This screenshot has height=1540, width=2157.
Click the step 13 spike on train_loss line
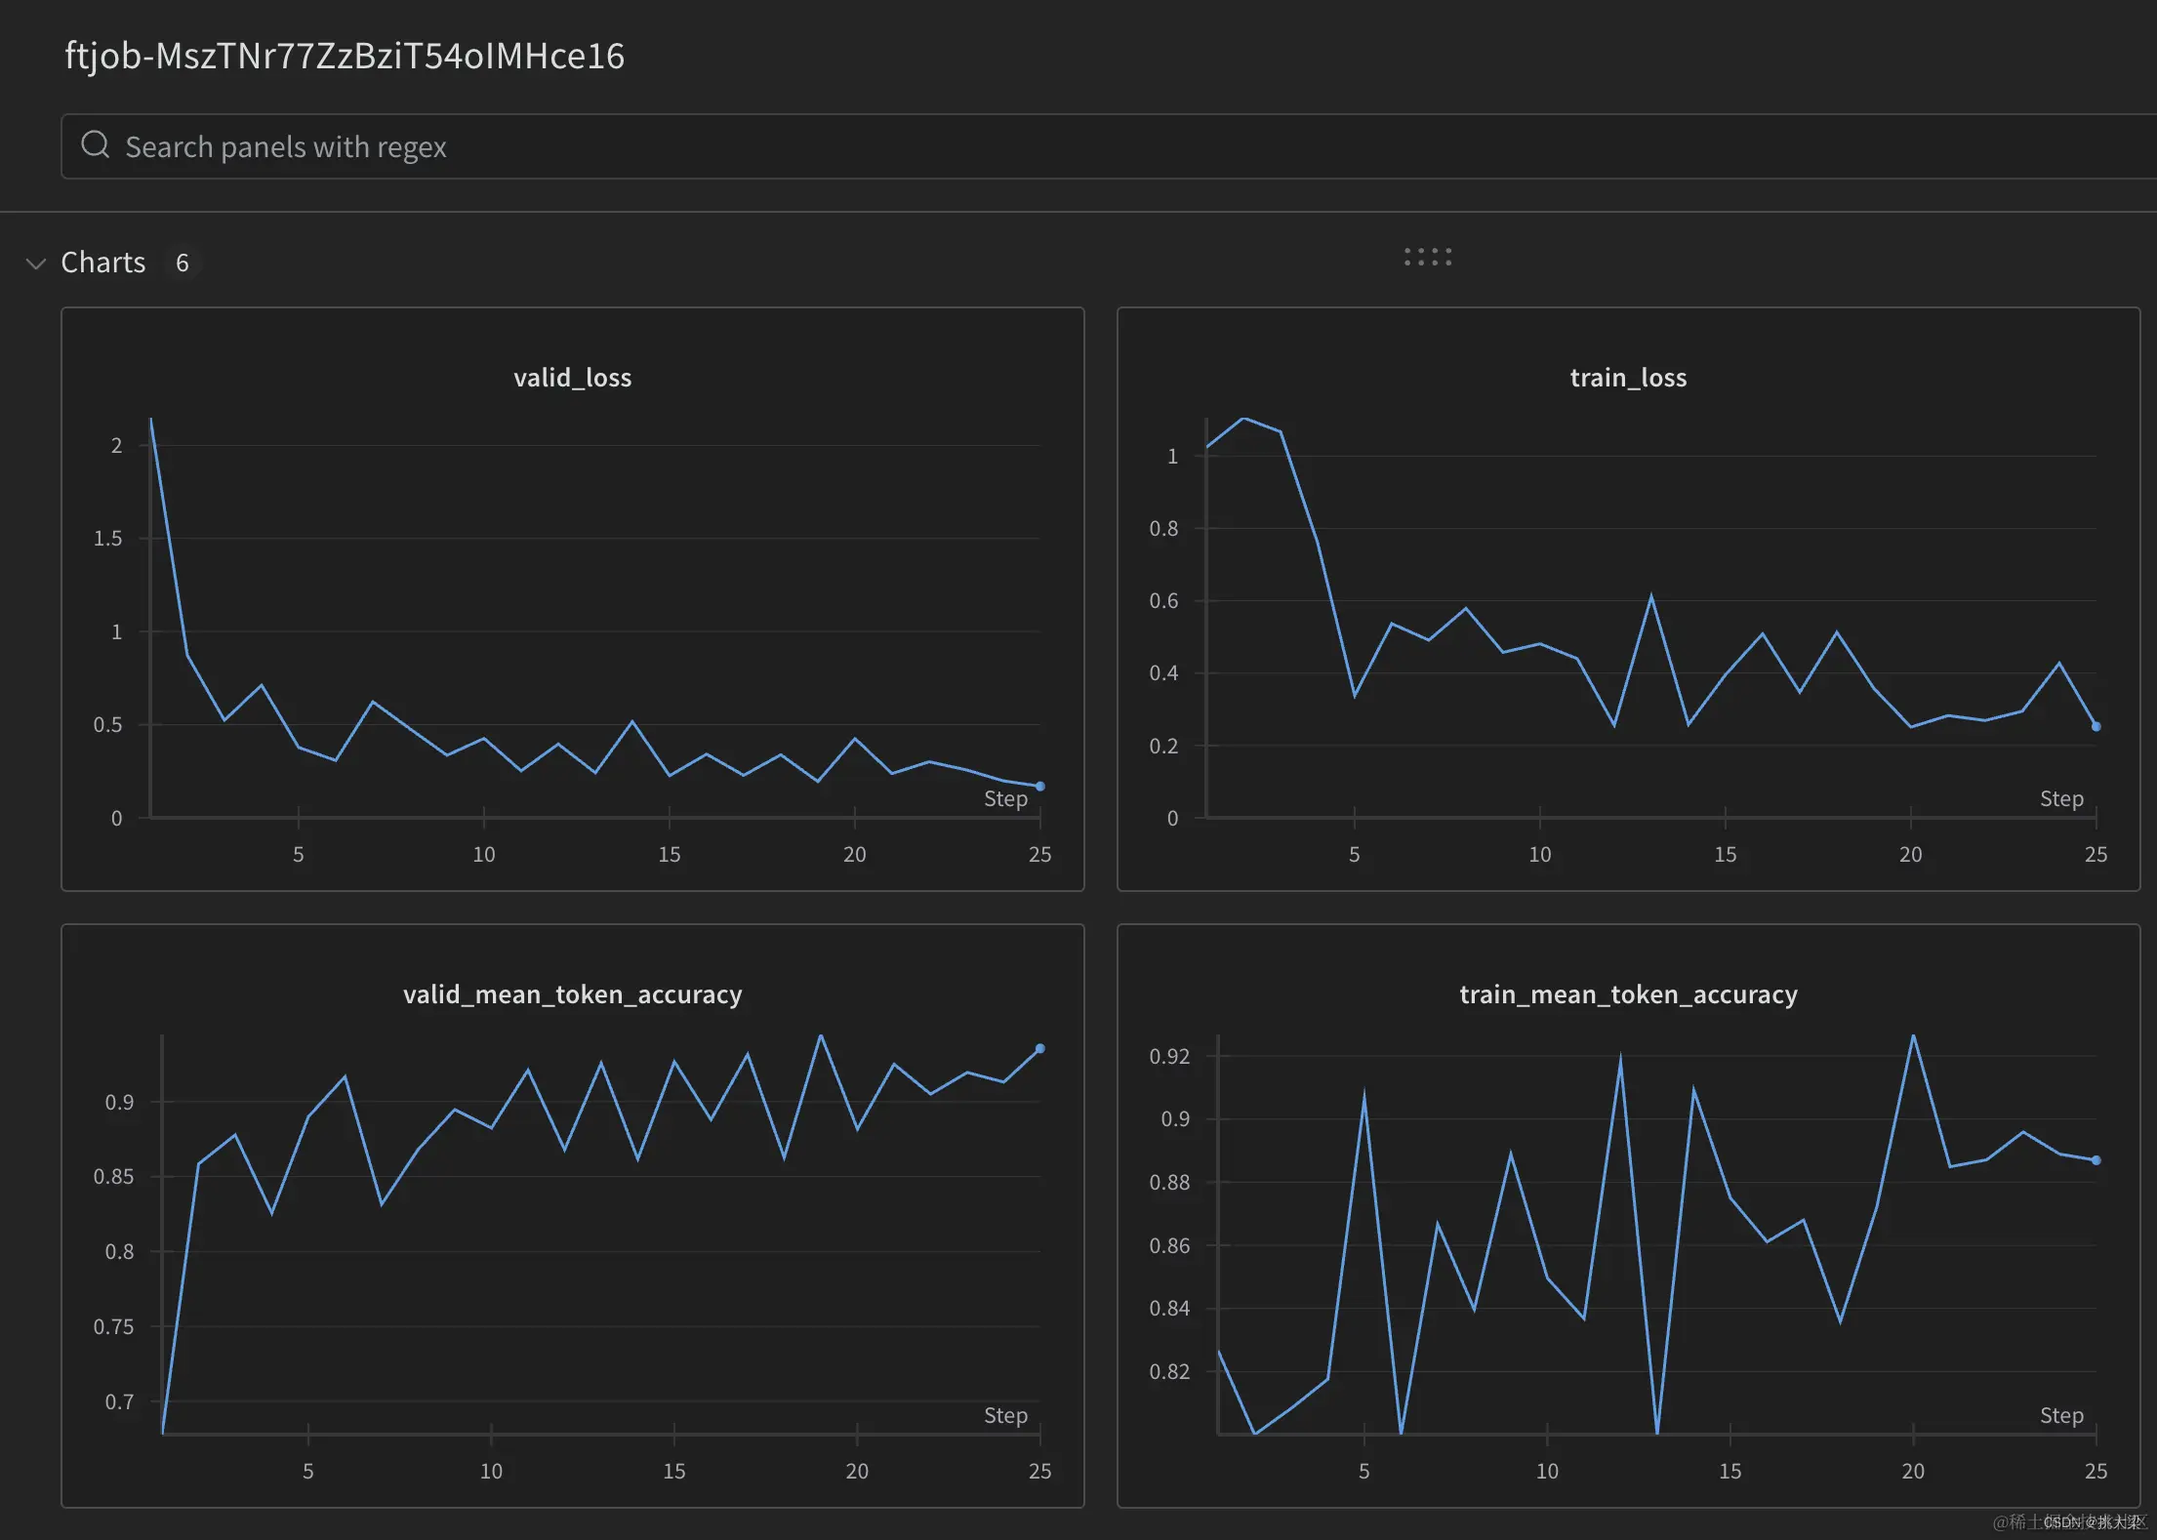(1650, 596)
